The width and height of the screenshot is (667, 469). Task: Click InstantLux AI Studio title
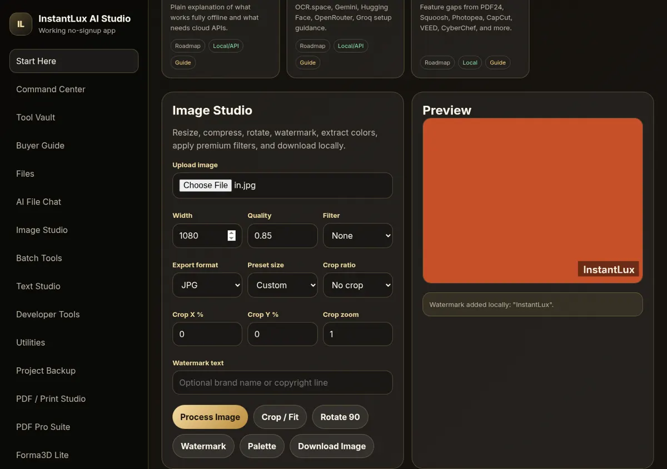tap(84, 18)
